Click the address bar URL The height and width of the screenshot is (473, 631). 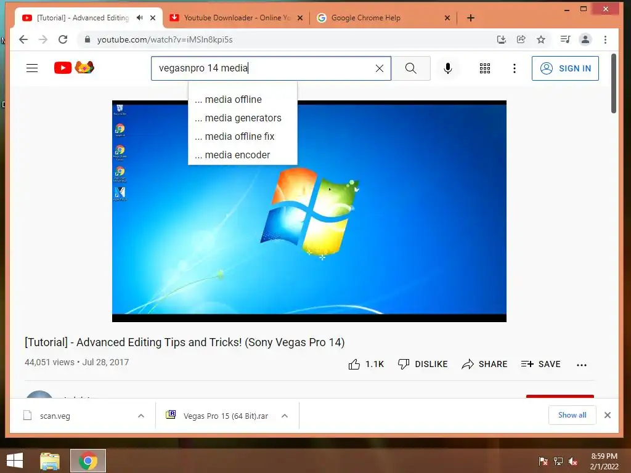165,39
